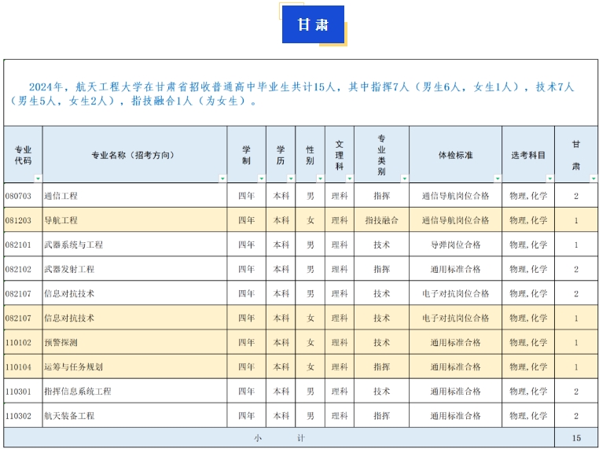Viewport: 599px width, 449px height.
Task: Select the 导航工程 major name cell
Action: [61, 220]
